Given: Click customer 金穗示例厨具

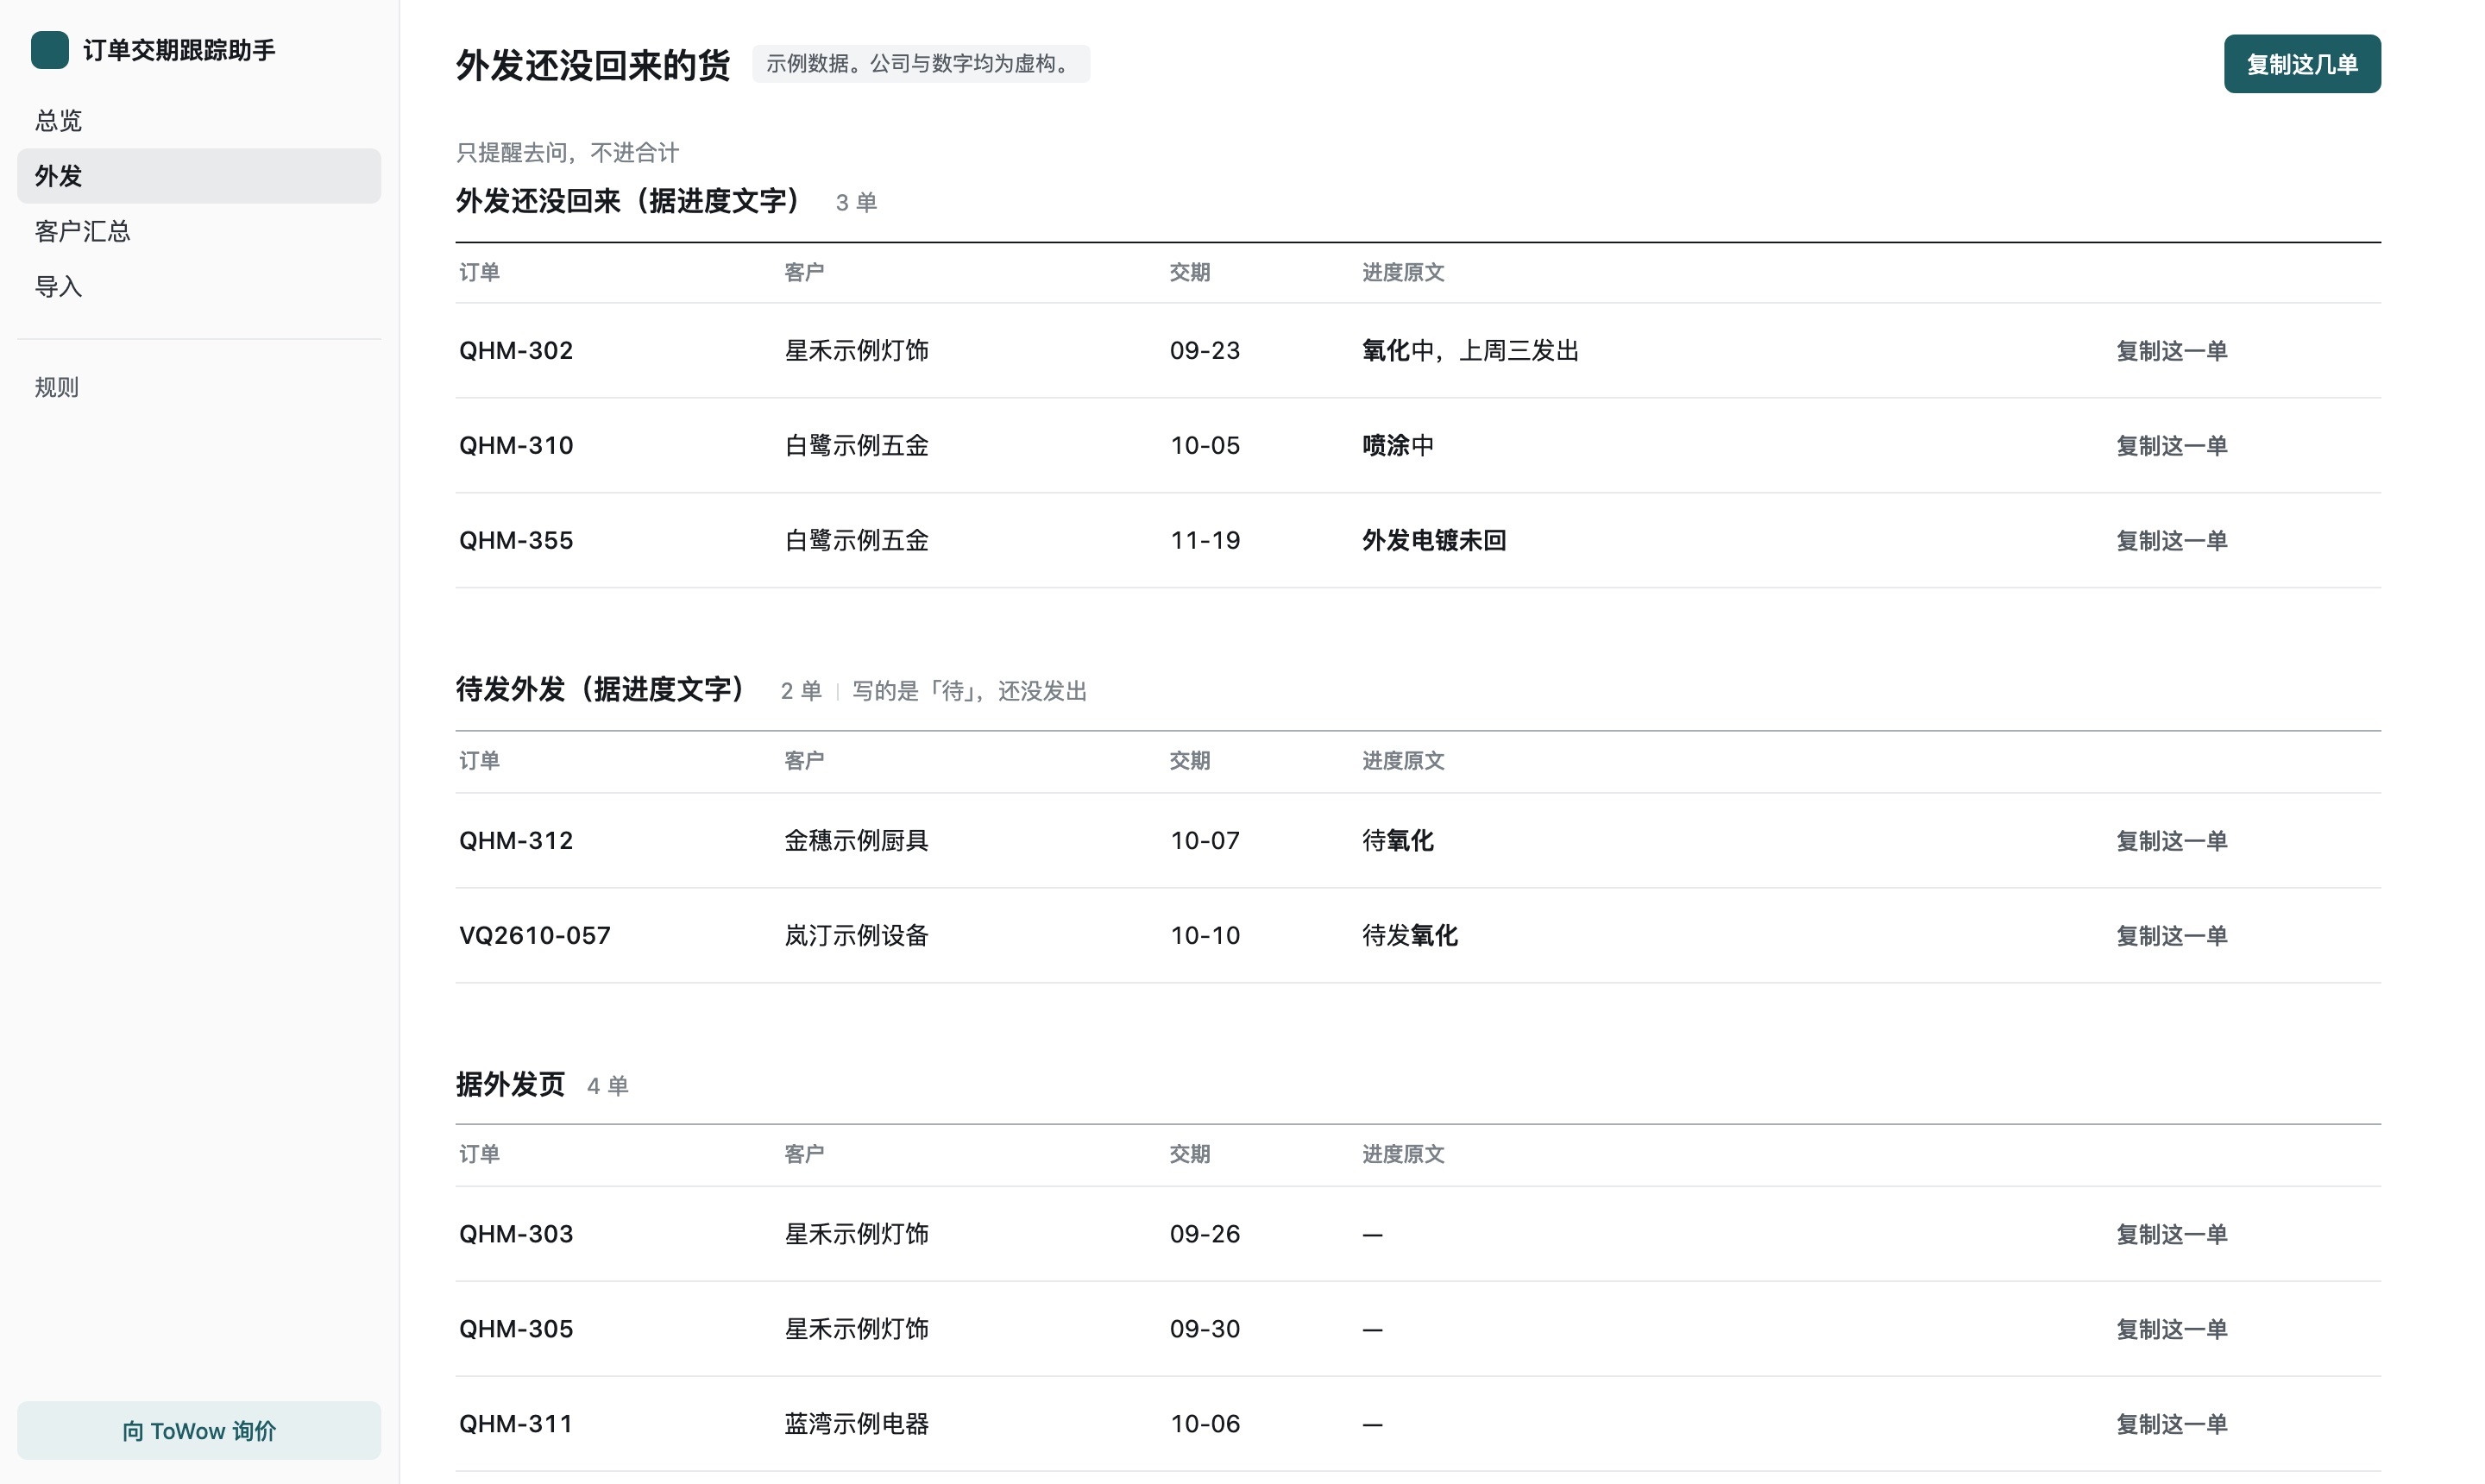Looking at the screenshot, I should tap(856, 841).
